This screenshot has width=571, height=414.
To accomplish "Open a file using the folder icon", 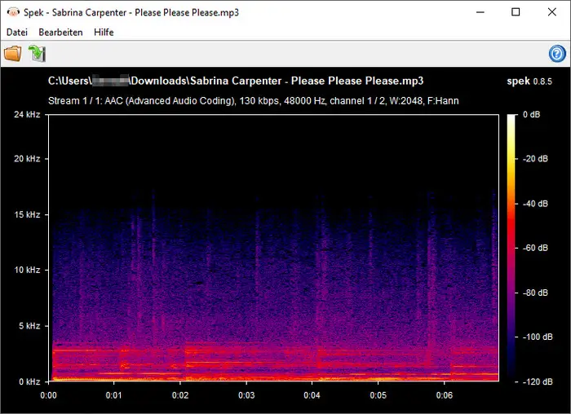I will click(13, 54).
